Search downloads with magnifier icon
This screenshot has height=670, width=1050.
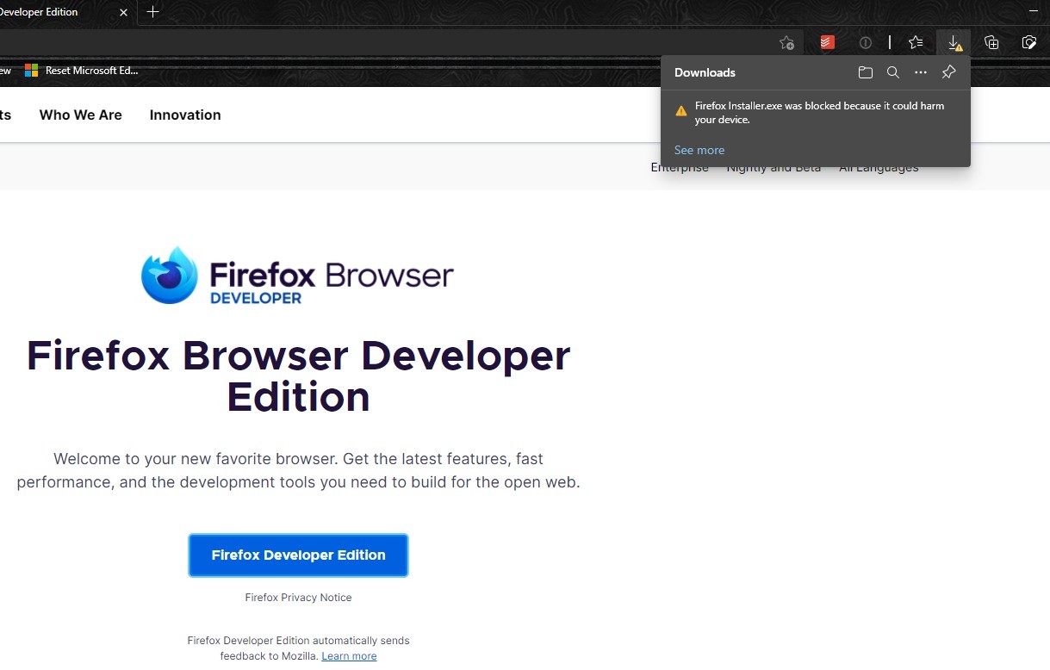[x=893, y=72]
